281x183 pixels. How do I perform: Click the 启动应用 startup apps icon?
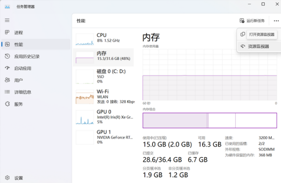tap(7, 68)
